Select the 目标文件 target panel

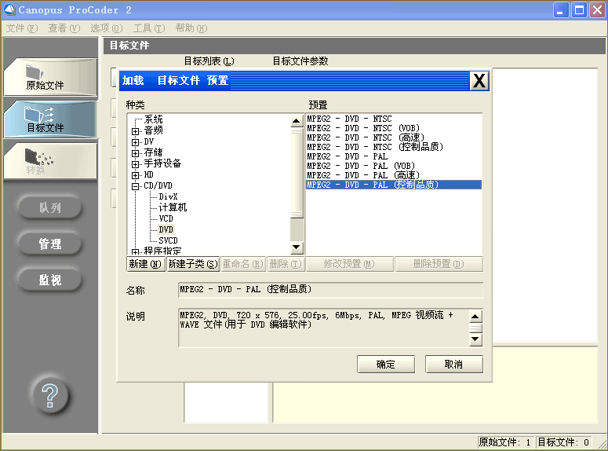tap(50, 119)
